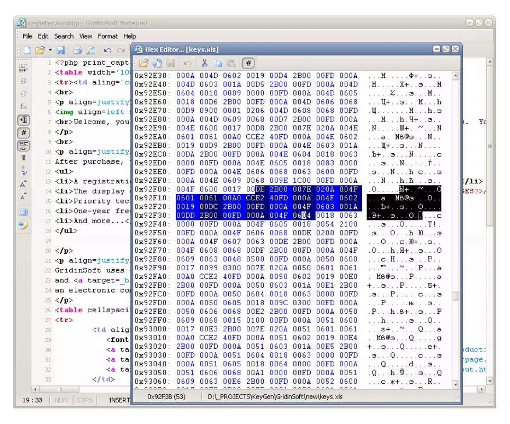
Task: Click Notepad vertical scrollbar up arrow
Action: 490,61
